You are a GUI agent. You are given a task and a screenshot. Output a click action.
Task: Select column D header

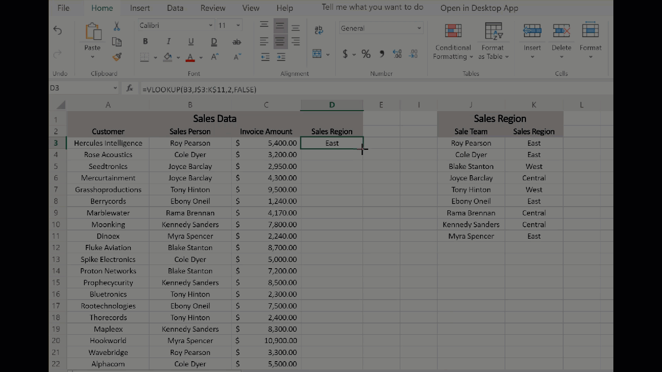pos(332,105)
